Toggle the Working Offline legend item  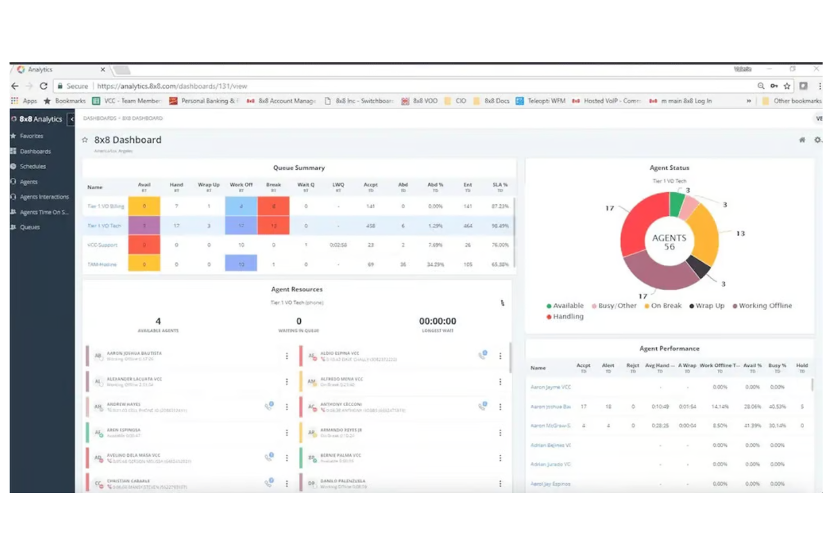762,306
